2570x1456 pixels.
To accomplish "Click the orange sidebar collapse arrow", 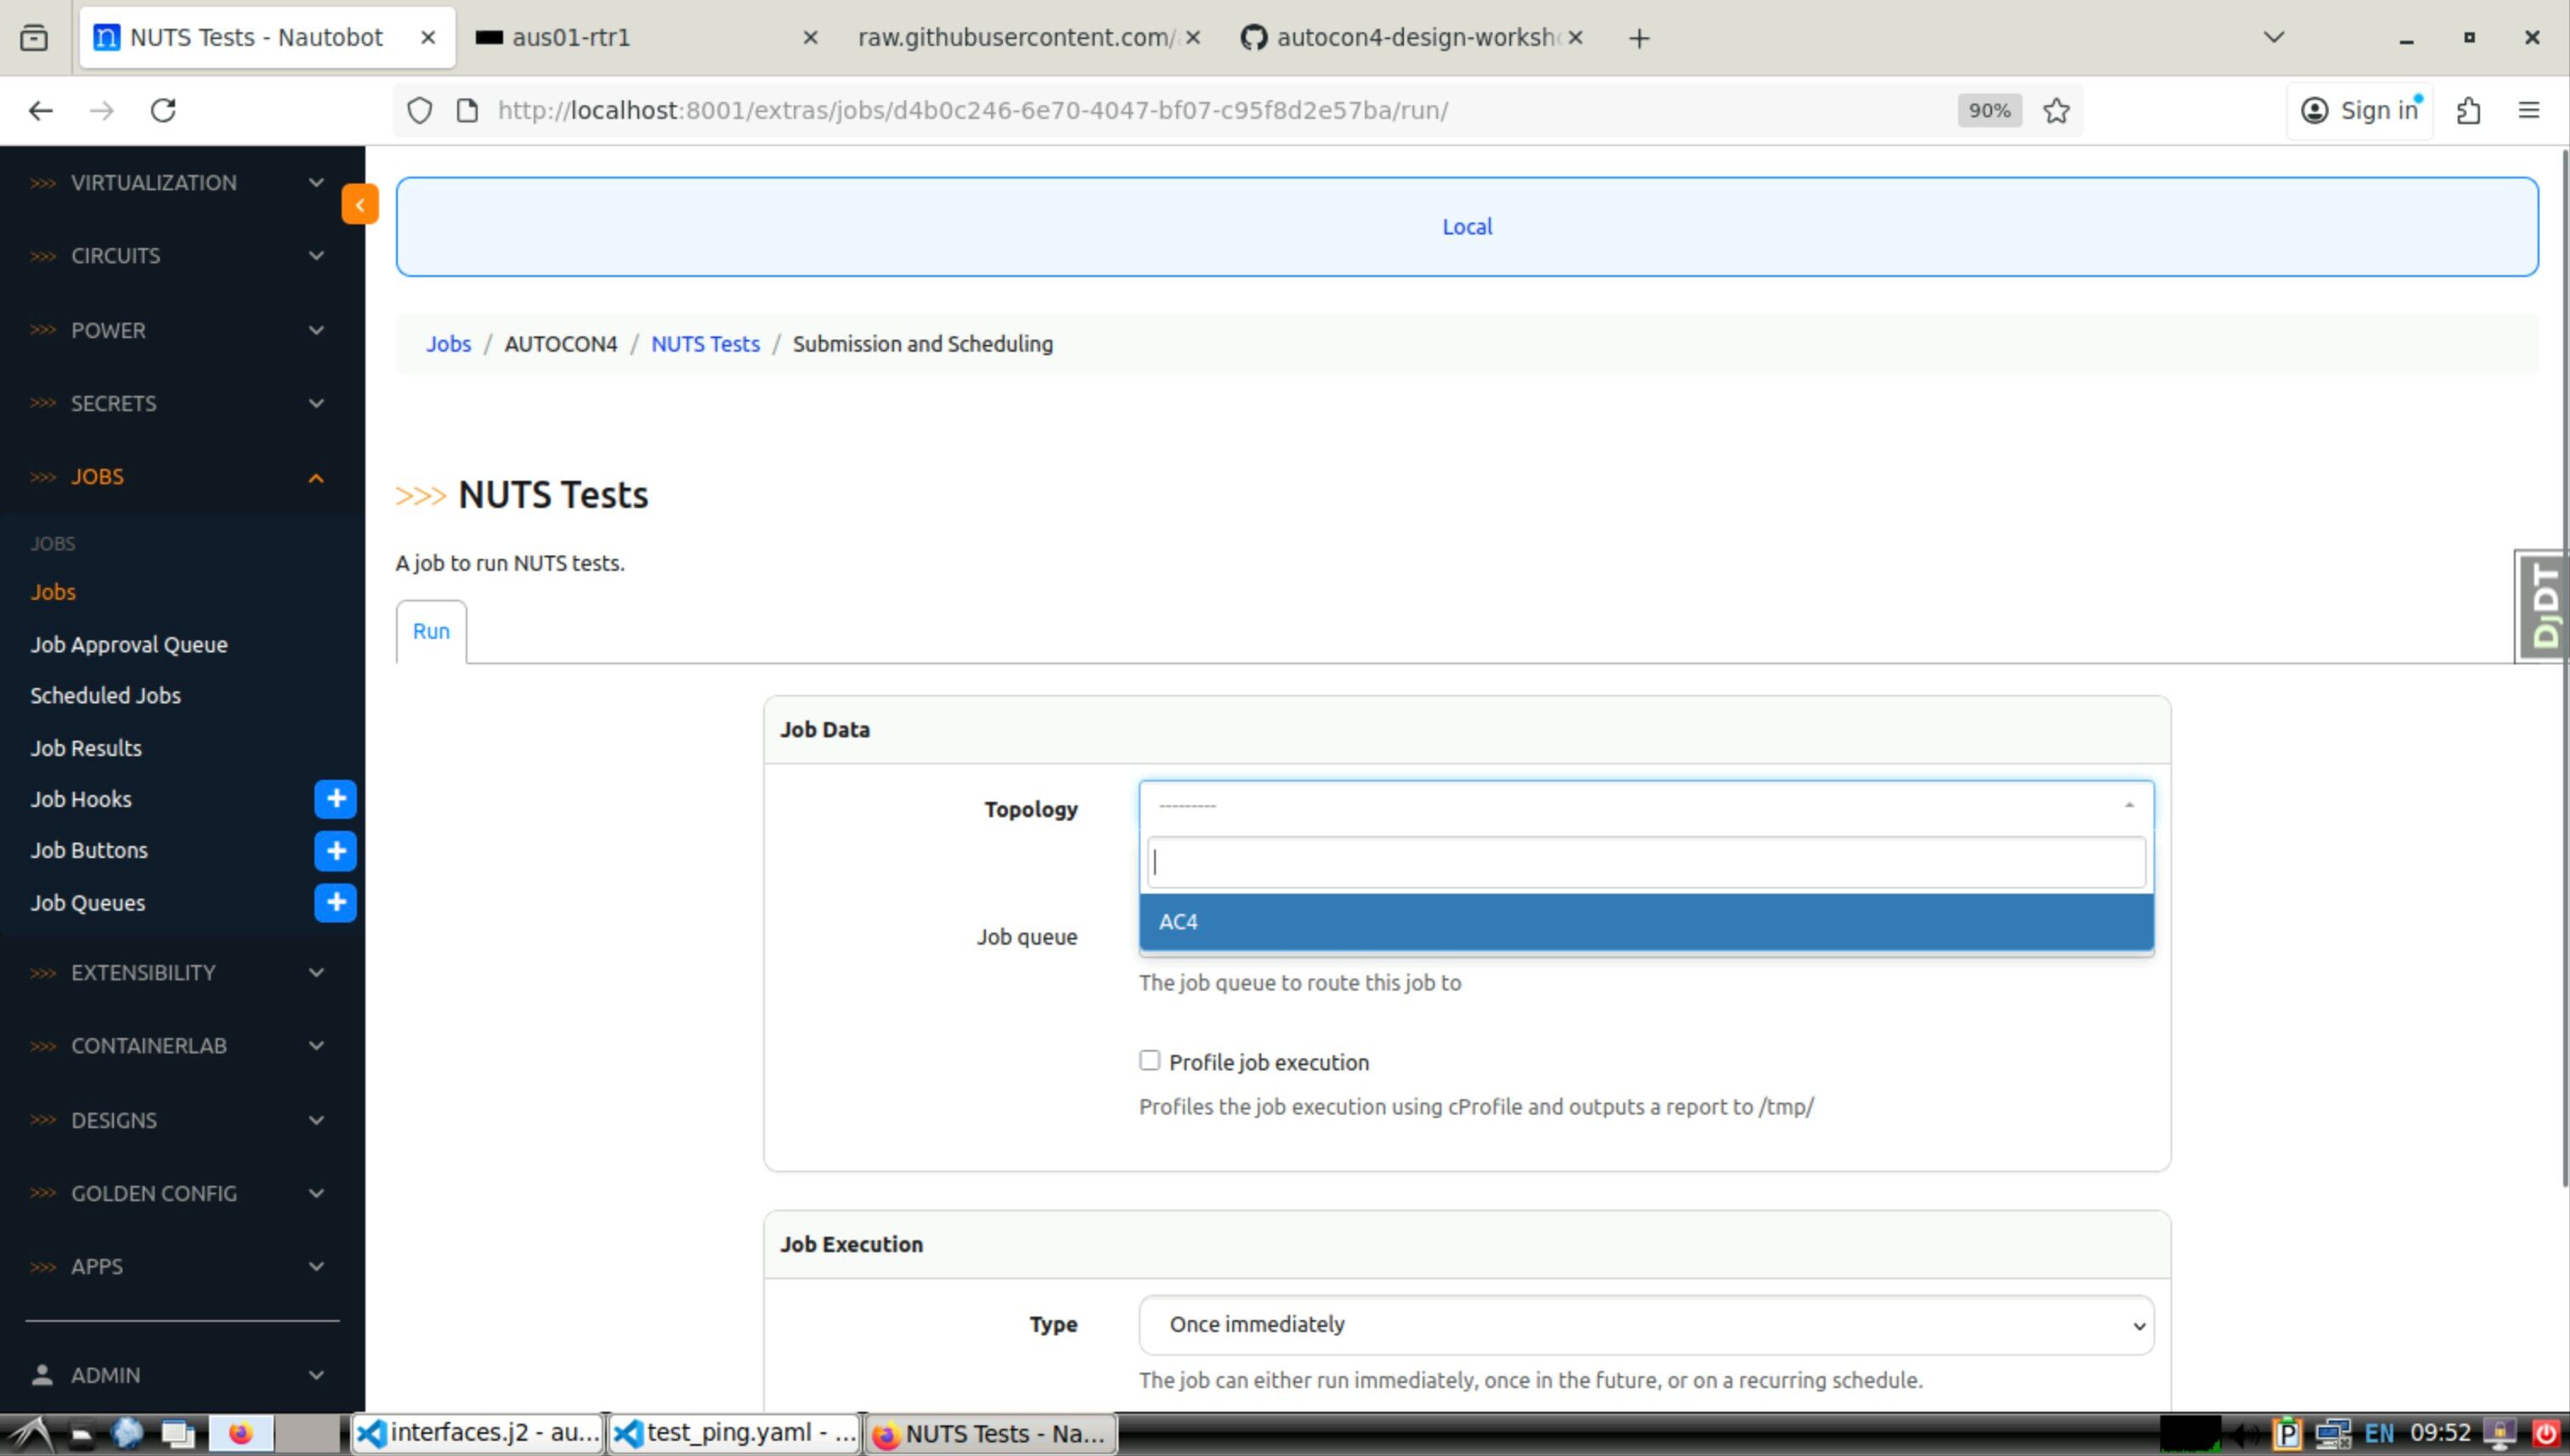I will point(359,204).
